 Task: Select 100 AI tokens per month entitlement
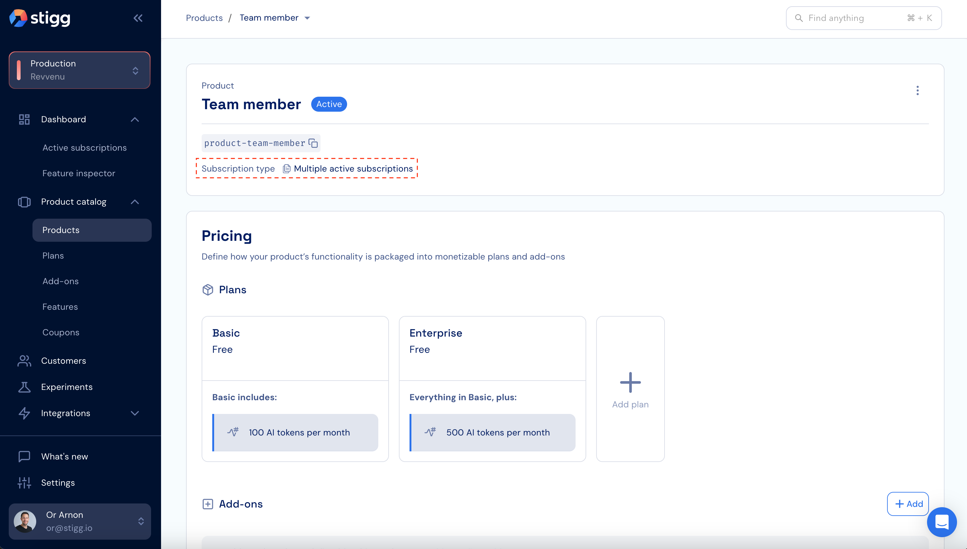295,432
